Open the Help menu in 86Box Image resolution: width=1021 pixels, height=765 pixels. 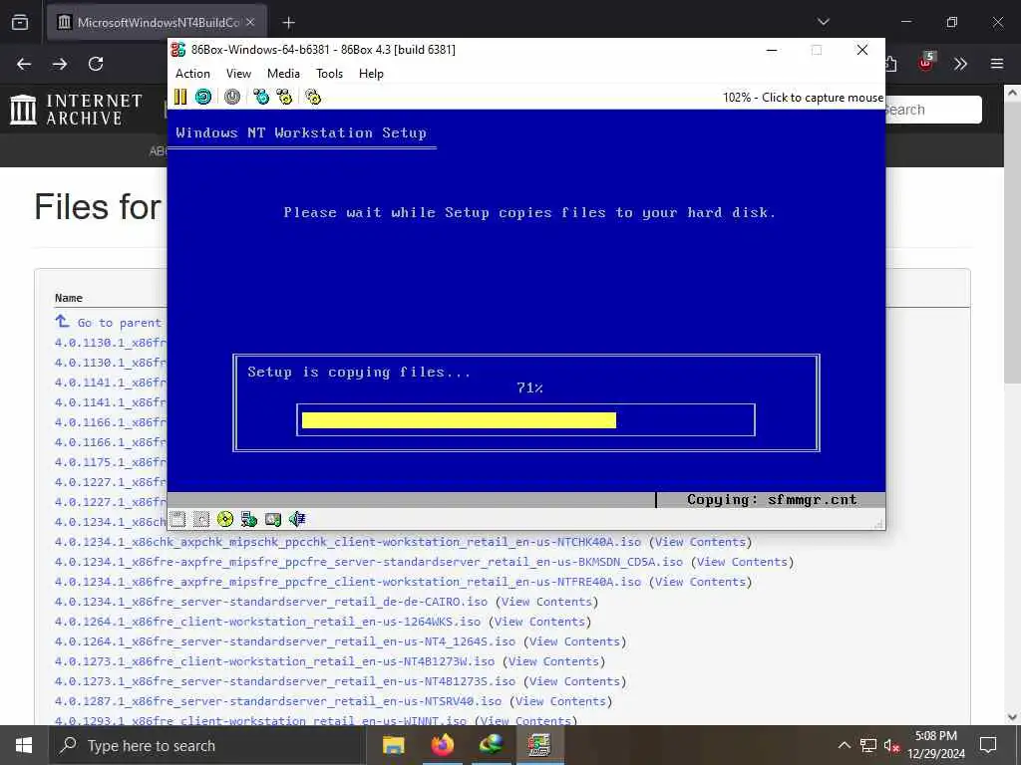(371, 74)
